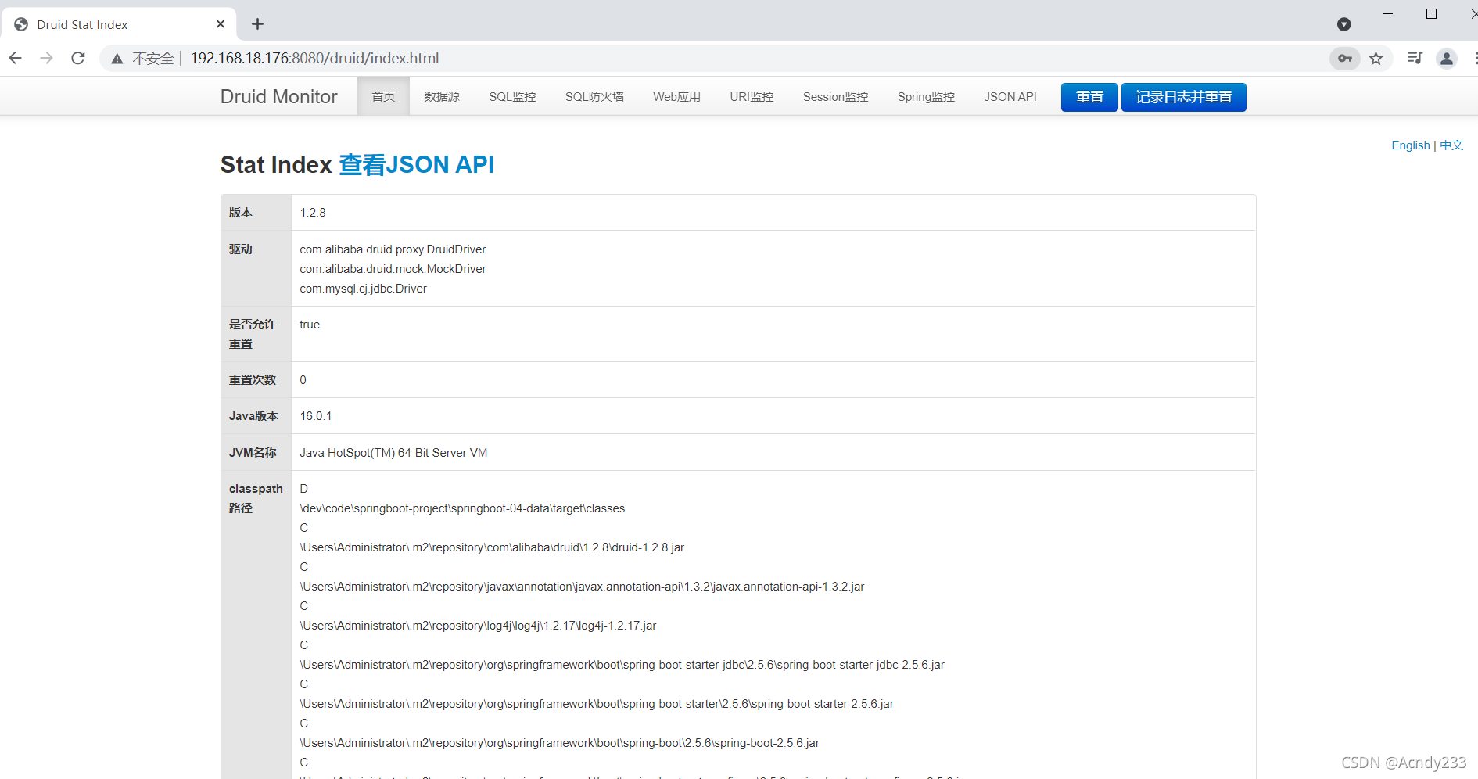Click the Java版本 value 16.0.1
The height and width of the screenshot is (779, 1478).
coord(316,416)
